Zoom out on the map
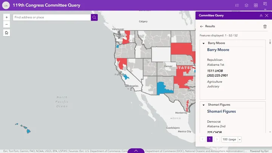The image size is (272, 153). pos(6,24)
